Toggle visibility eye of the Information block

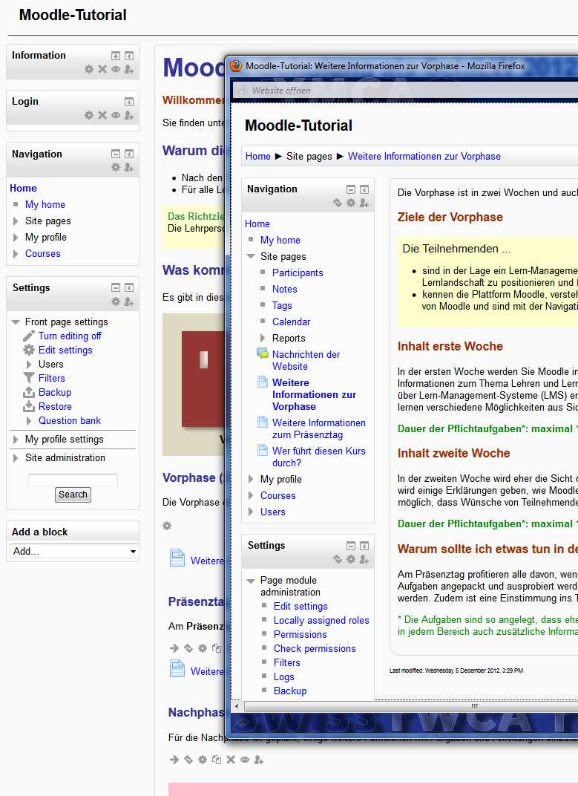click(116, 69)
